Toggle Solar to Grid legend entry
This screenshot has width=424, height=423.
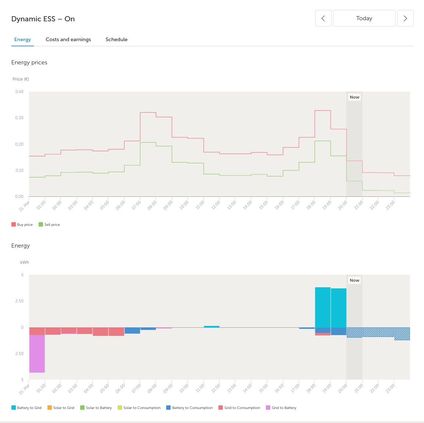click(61, 408)
